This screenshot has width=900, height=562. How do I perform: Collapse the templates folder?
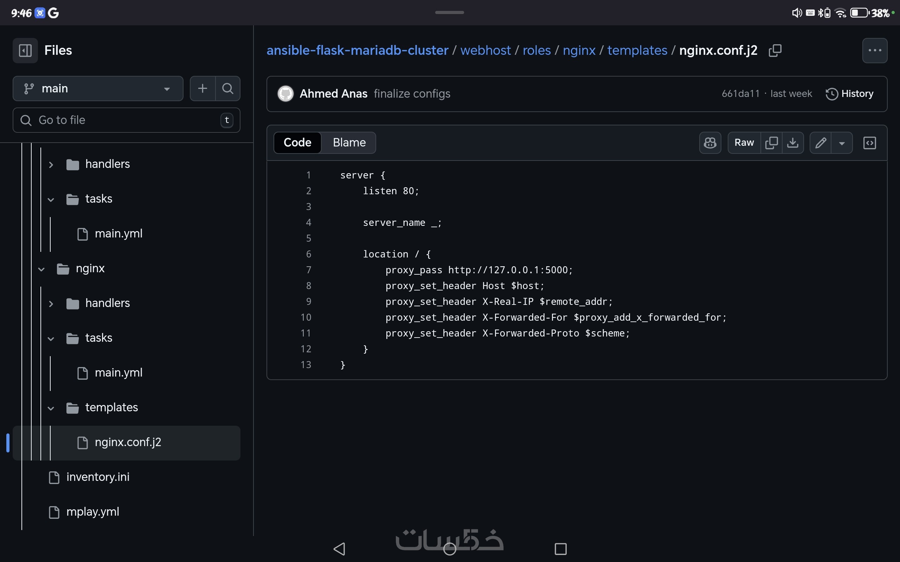click(x=51, y=408)
